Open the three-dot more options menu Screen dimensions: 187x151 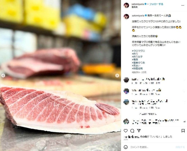tap(183, 5)
